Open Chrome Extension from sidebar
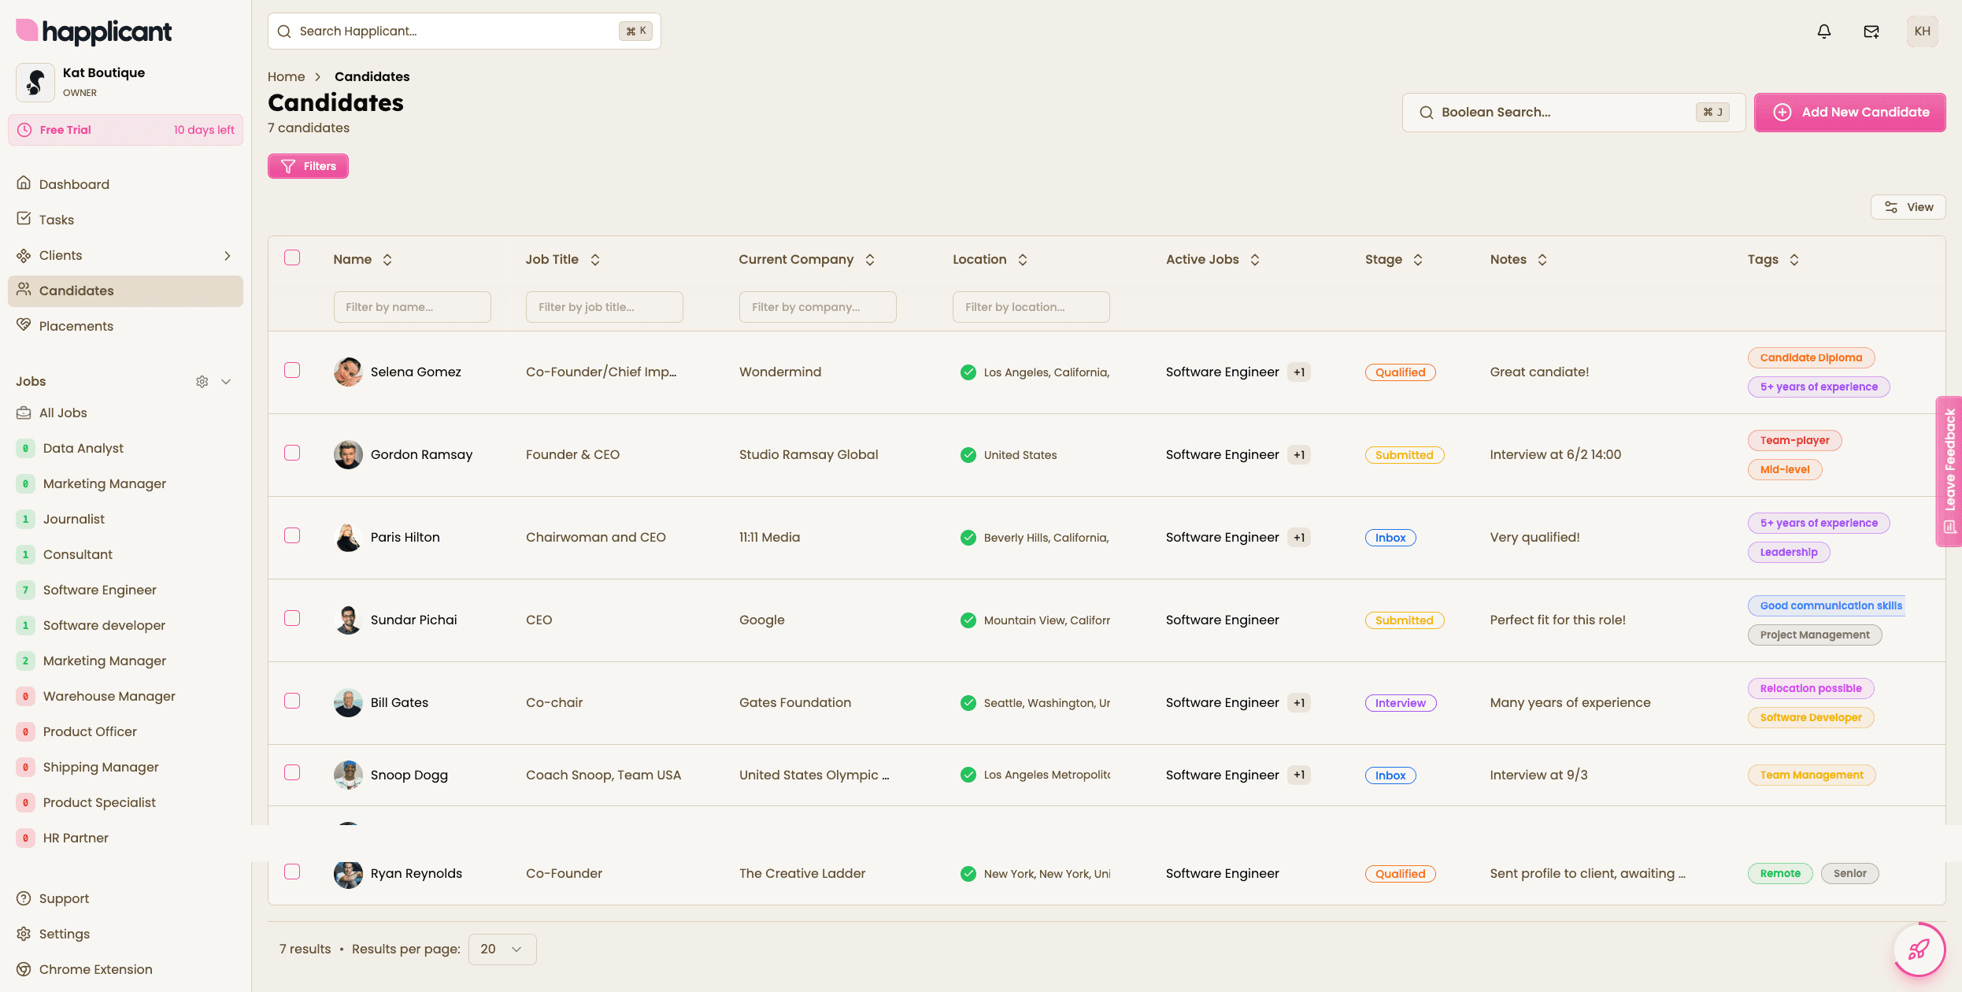This screenshot has width=1962, height=992. pyautogui.click(x=95, y=969)
